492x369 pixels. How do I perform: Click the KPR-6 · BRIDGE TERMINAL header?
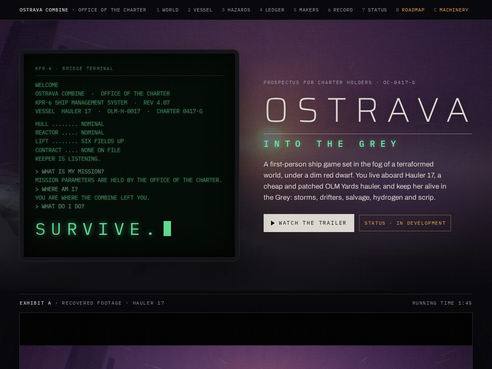(x=74, y=68)
